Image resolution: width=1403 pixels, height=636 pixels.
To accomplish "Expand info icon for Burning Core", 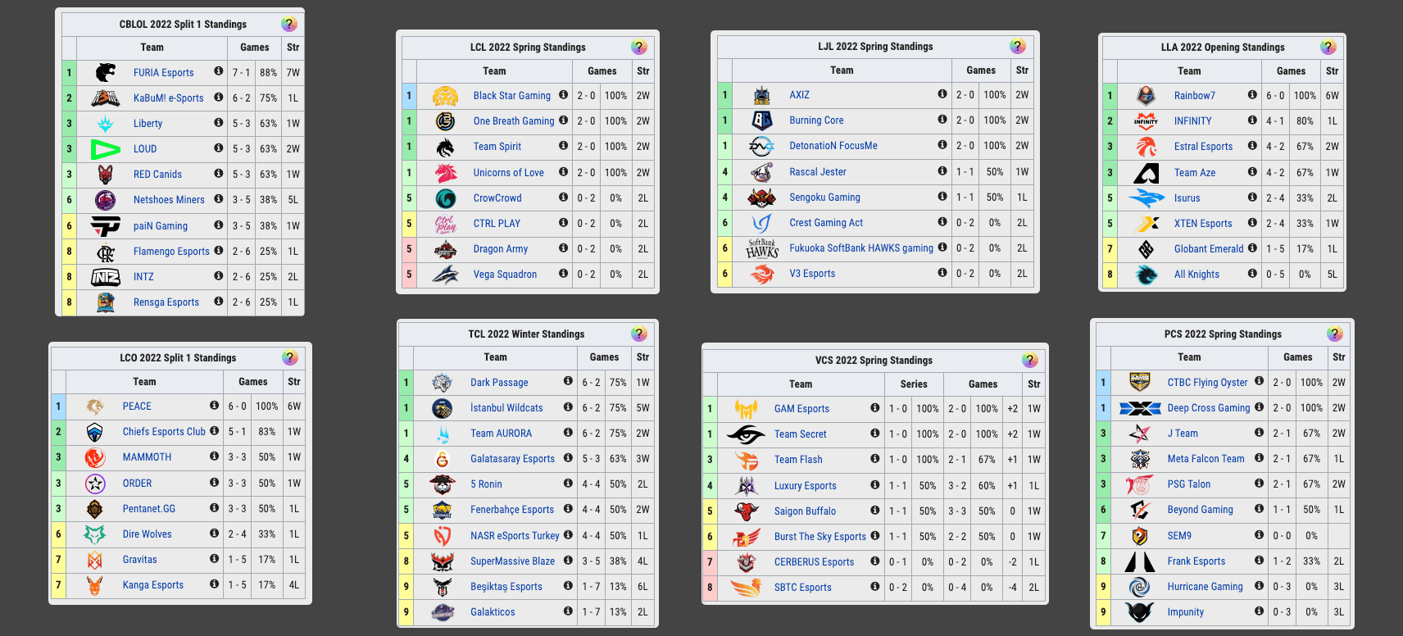I will (x=942, y=119).
